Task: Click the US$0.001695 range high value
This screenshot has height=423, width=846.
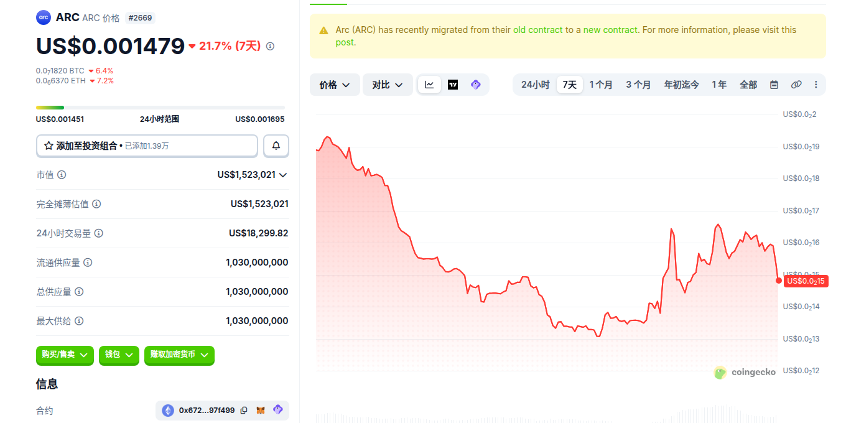Action: (x=260, y=119)
